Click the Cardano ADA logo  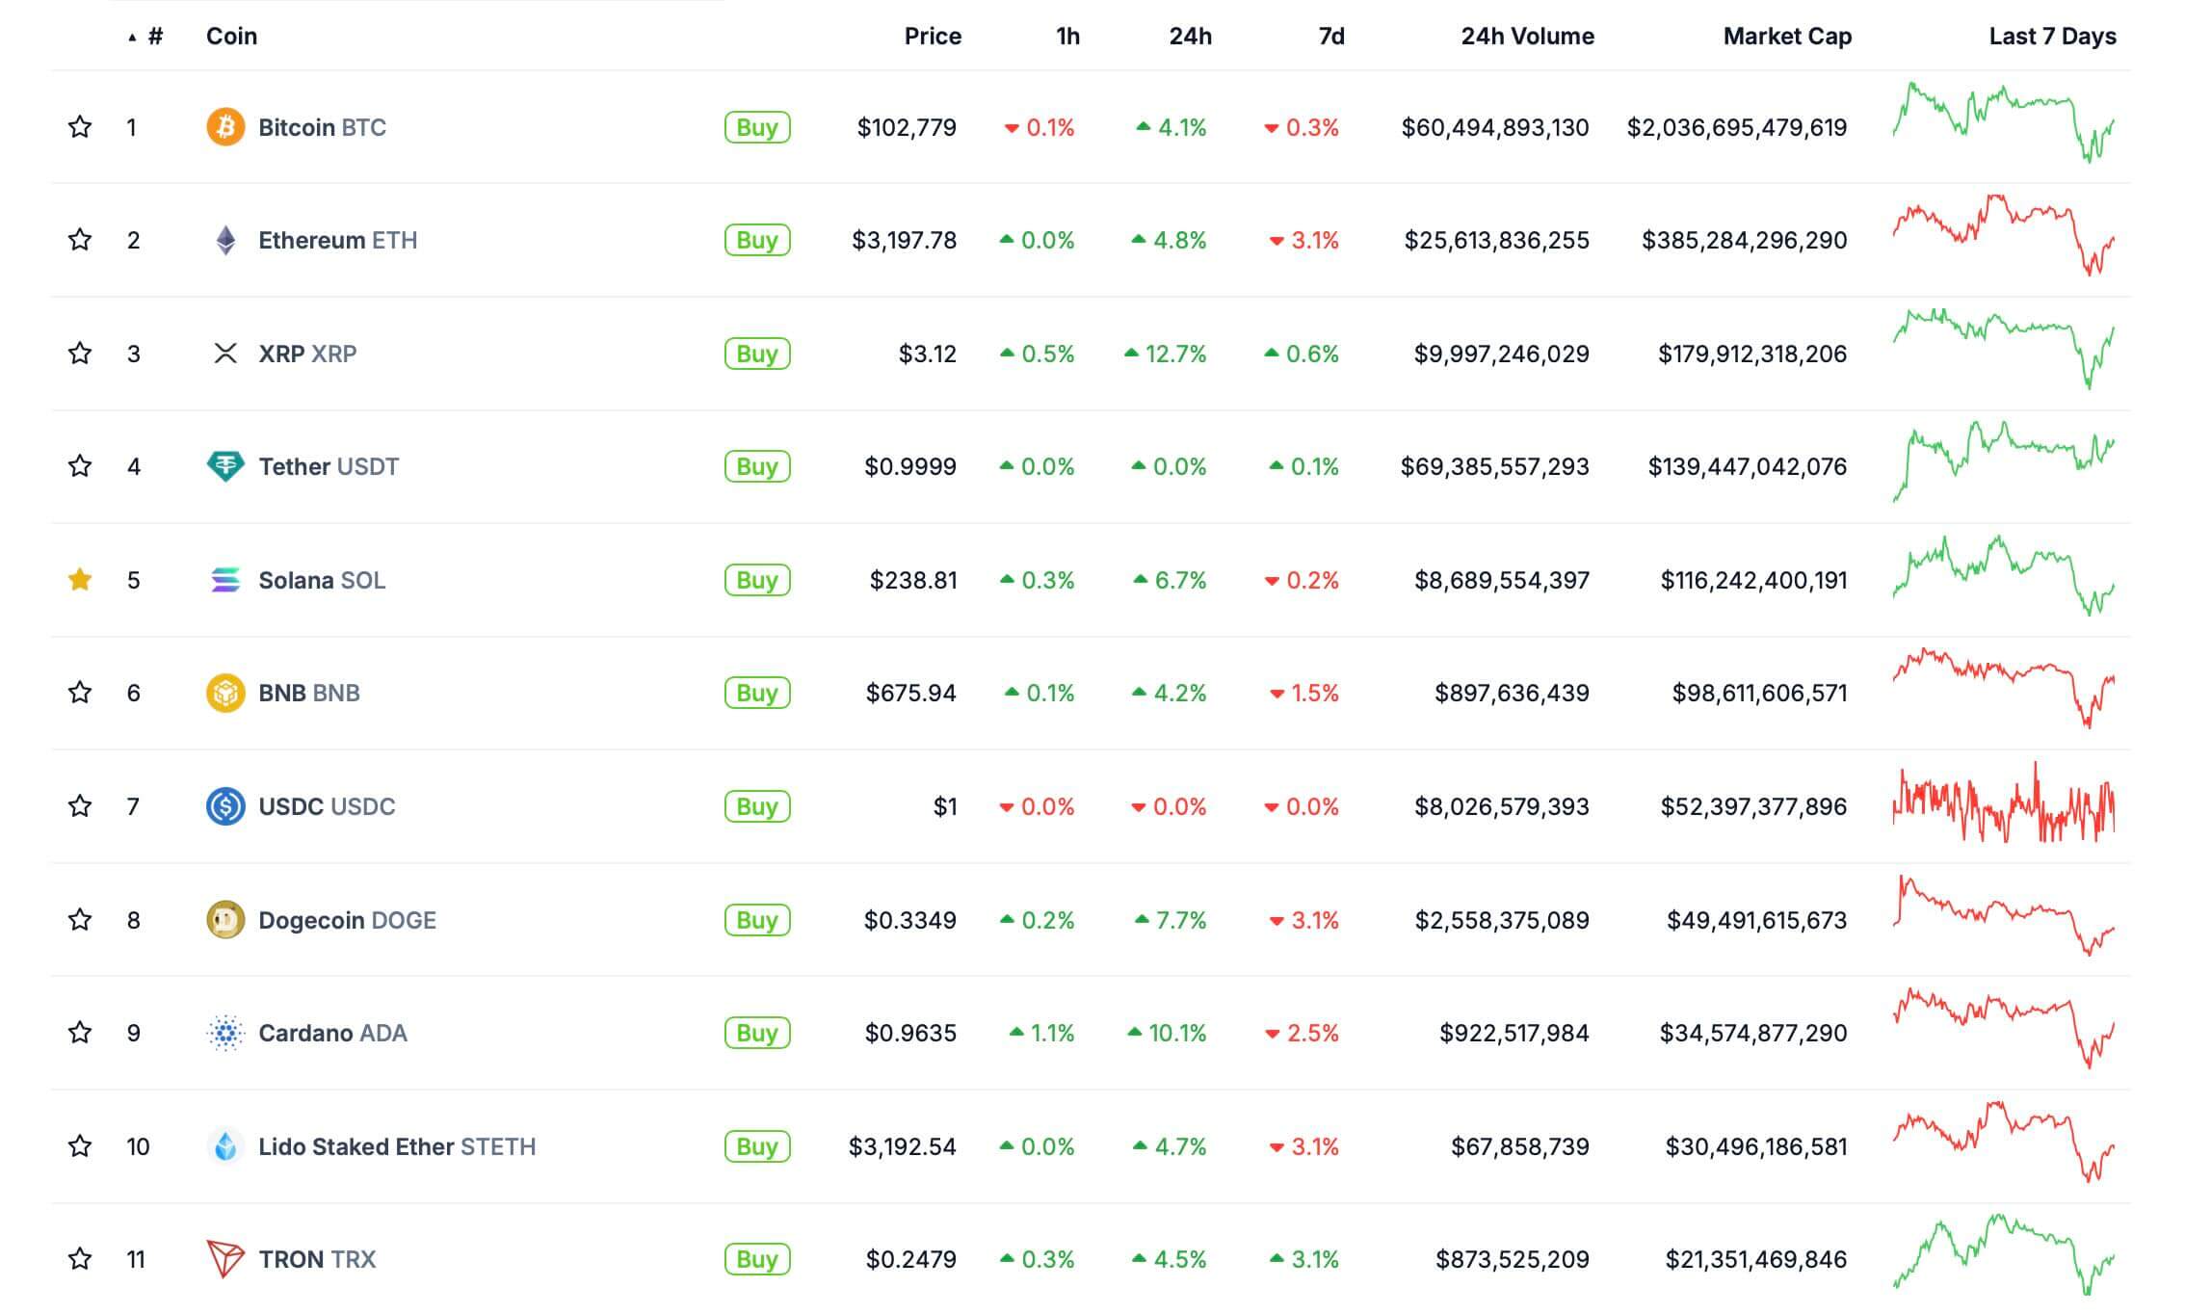224,1033
